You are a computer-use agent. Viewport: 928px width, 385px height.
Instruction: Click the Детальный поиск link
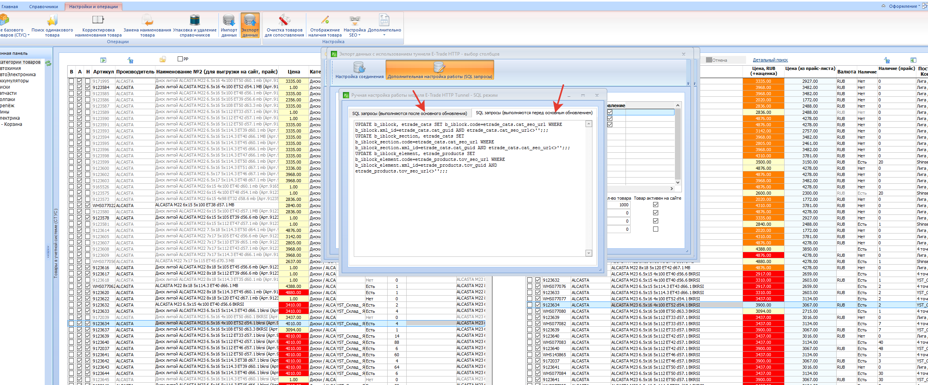(x=770, y=60)
